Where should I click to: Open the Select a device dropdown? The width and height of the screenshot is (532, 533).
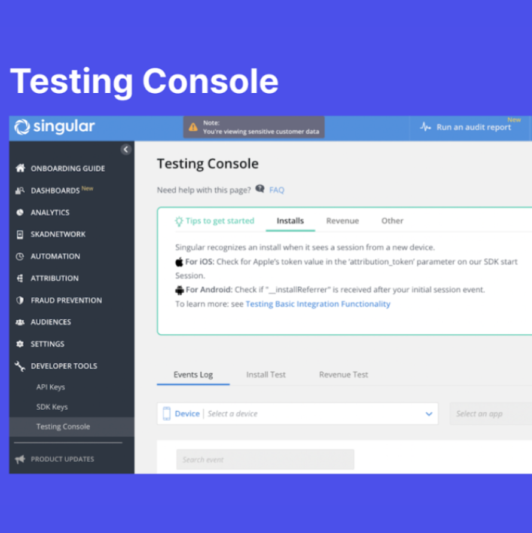click(298, 413)
